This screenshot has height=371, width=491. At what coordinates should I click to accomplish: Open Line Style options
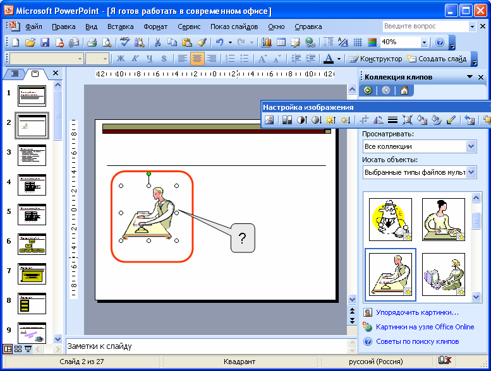click(x=392, y=120)
